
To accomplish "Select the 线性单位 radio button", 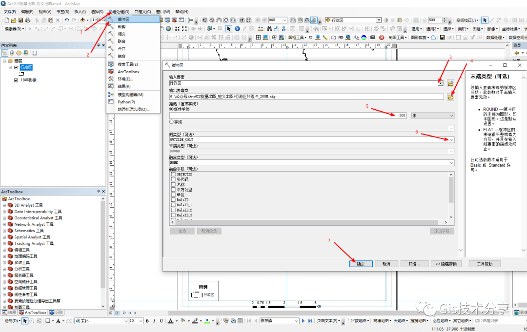I will [171, 109].
